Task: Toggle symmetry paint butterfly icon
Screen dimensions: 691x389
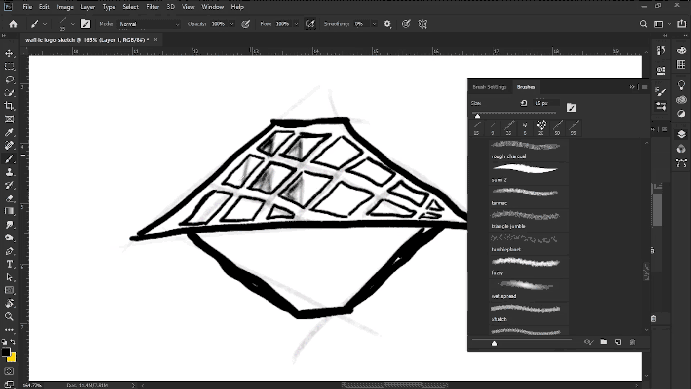Action: [x=422, y=24]
